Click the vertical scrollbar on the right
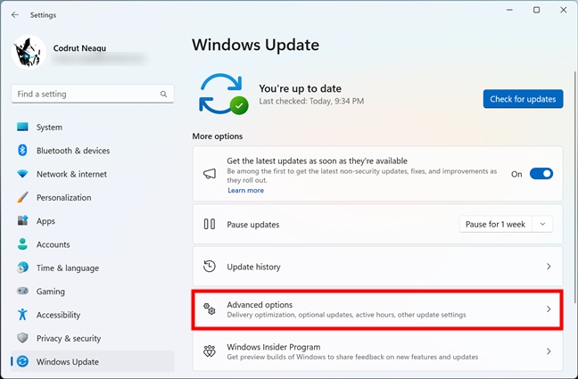Image resolution: width=578 pixels, height=379 pixels. point(574,186)
